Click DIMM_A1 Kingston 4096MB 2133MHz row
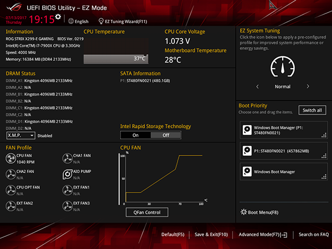The width and height of the screenshot is (332, 249). [x=39, y=81]
